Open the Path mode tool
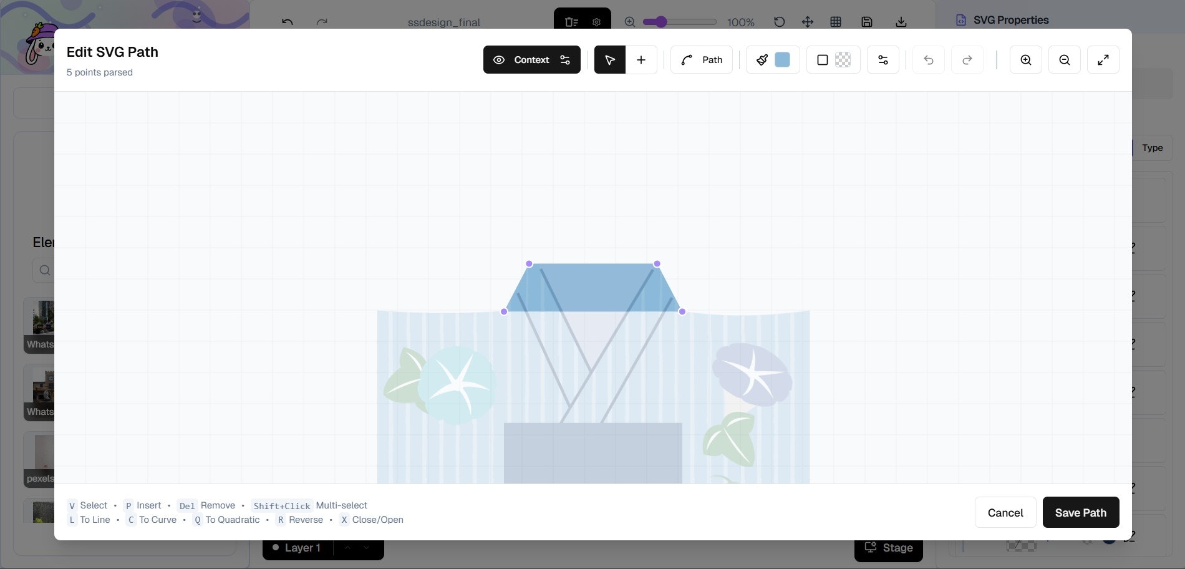This screenshot has height=569, width=1185. click(x=701, y=59)
